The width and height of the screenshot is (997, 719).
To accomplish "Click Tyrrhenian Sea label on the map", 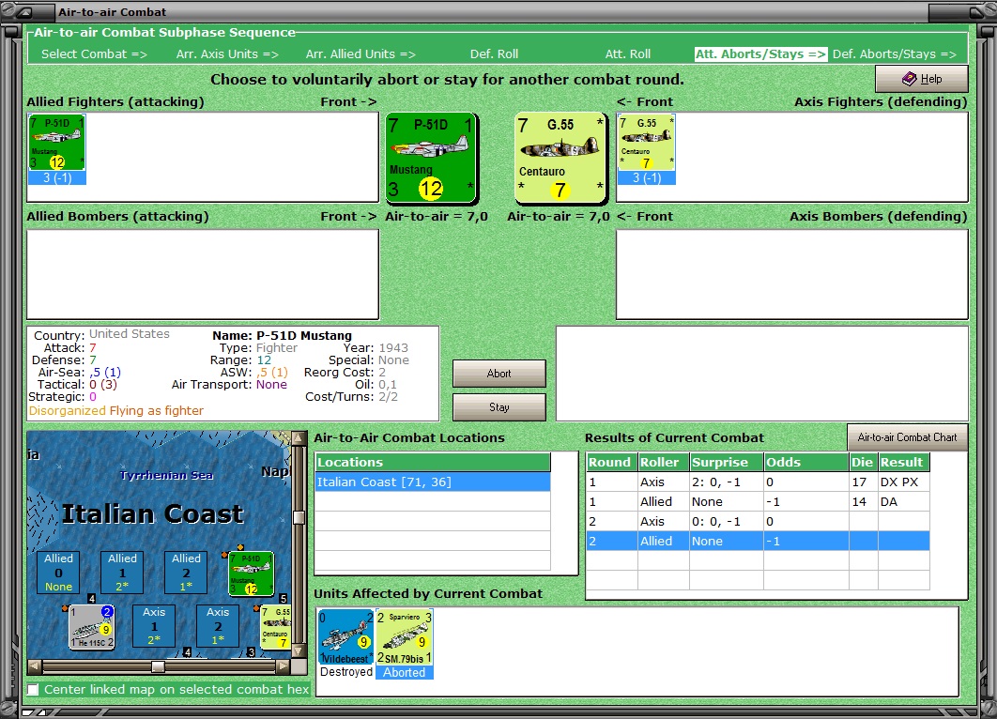I will click(x=166, y=475).
